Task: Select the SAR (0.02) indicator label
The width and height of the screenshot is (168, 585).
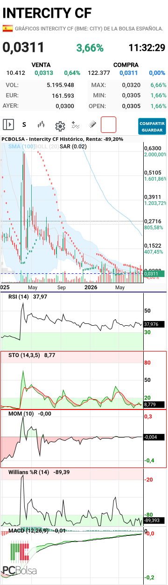Action: (73, 146)
